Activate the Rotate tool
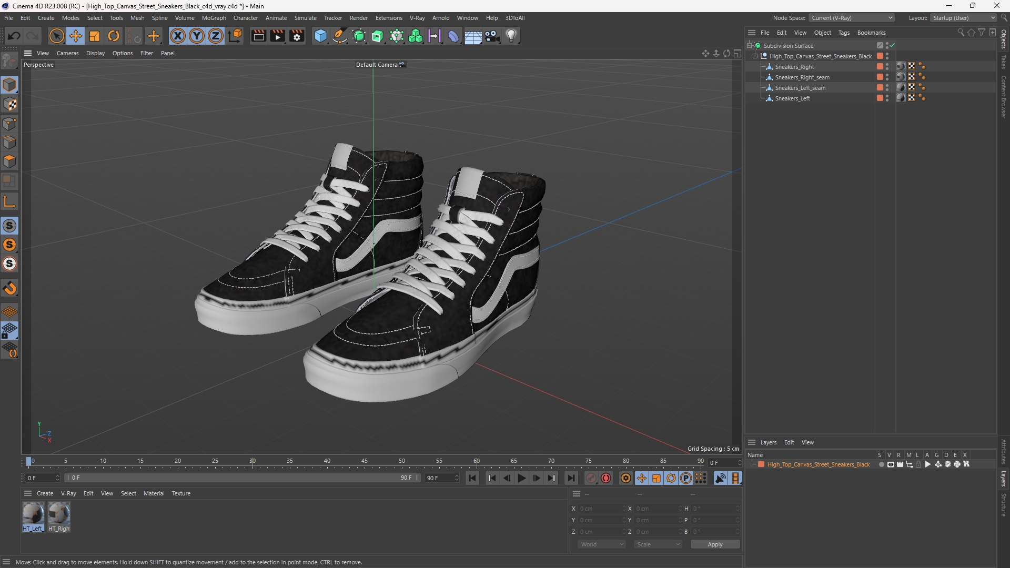 (114, 36)
